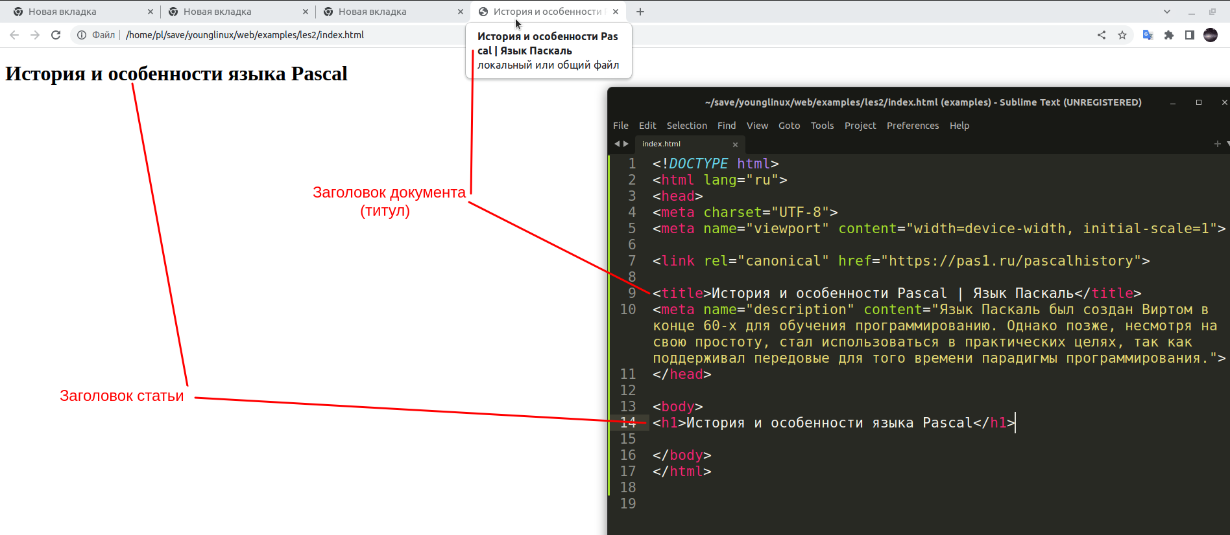
Task: Expand the tab search dropdown arrow
Action: (x=1167, y=12)
